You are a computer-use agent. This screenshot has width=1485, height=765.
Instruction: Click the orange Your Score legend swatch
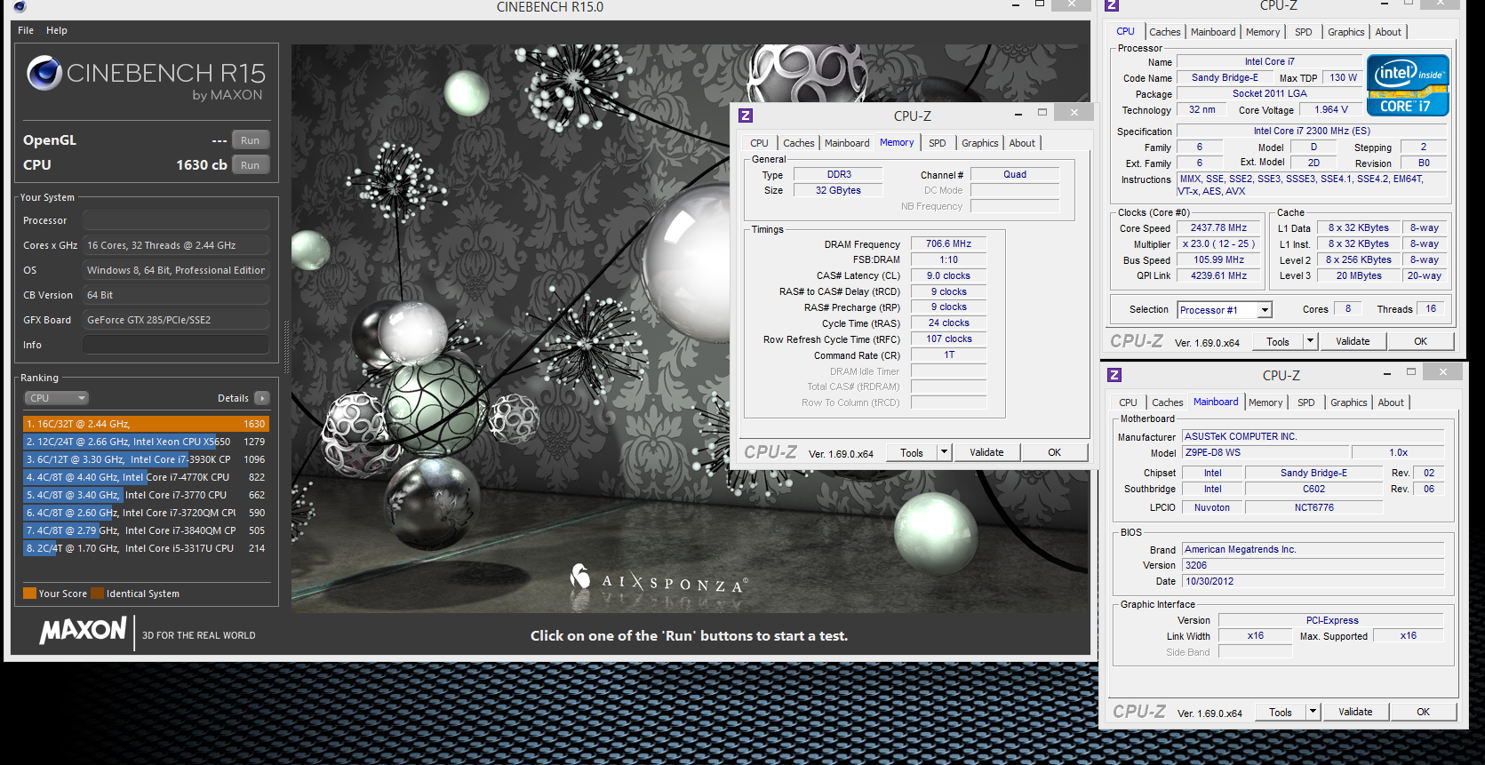point(29,594)
